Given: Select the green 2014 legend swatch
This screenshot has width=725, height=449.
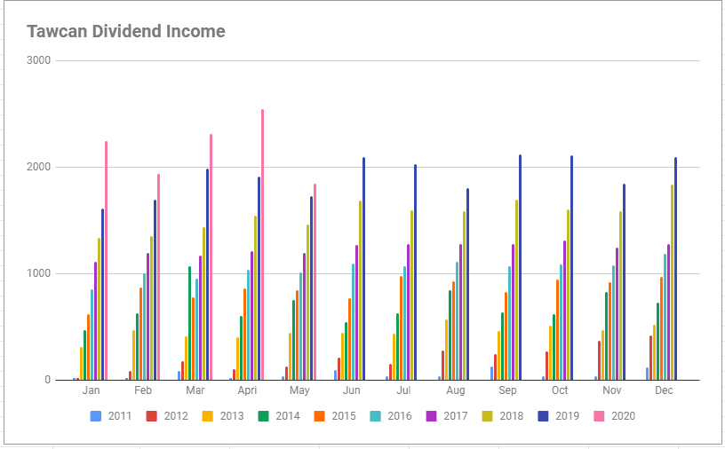Looking at the screenshot, I should pos(263,415).
